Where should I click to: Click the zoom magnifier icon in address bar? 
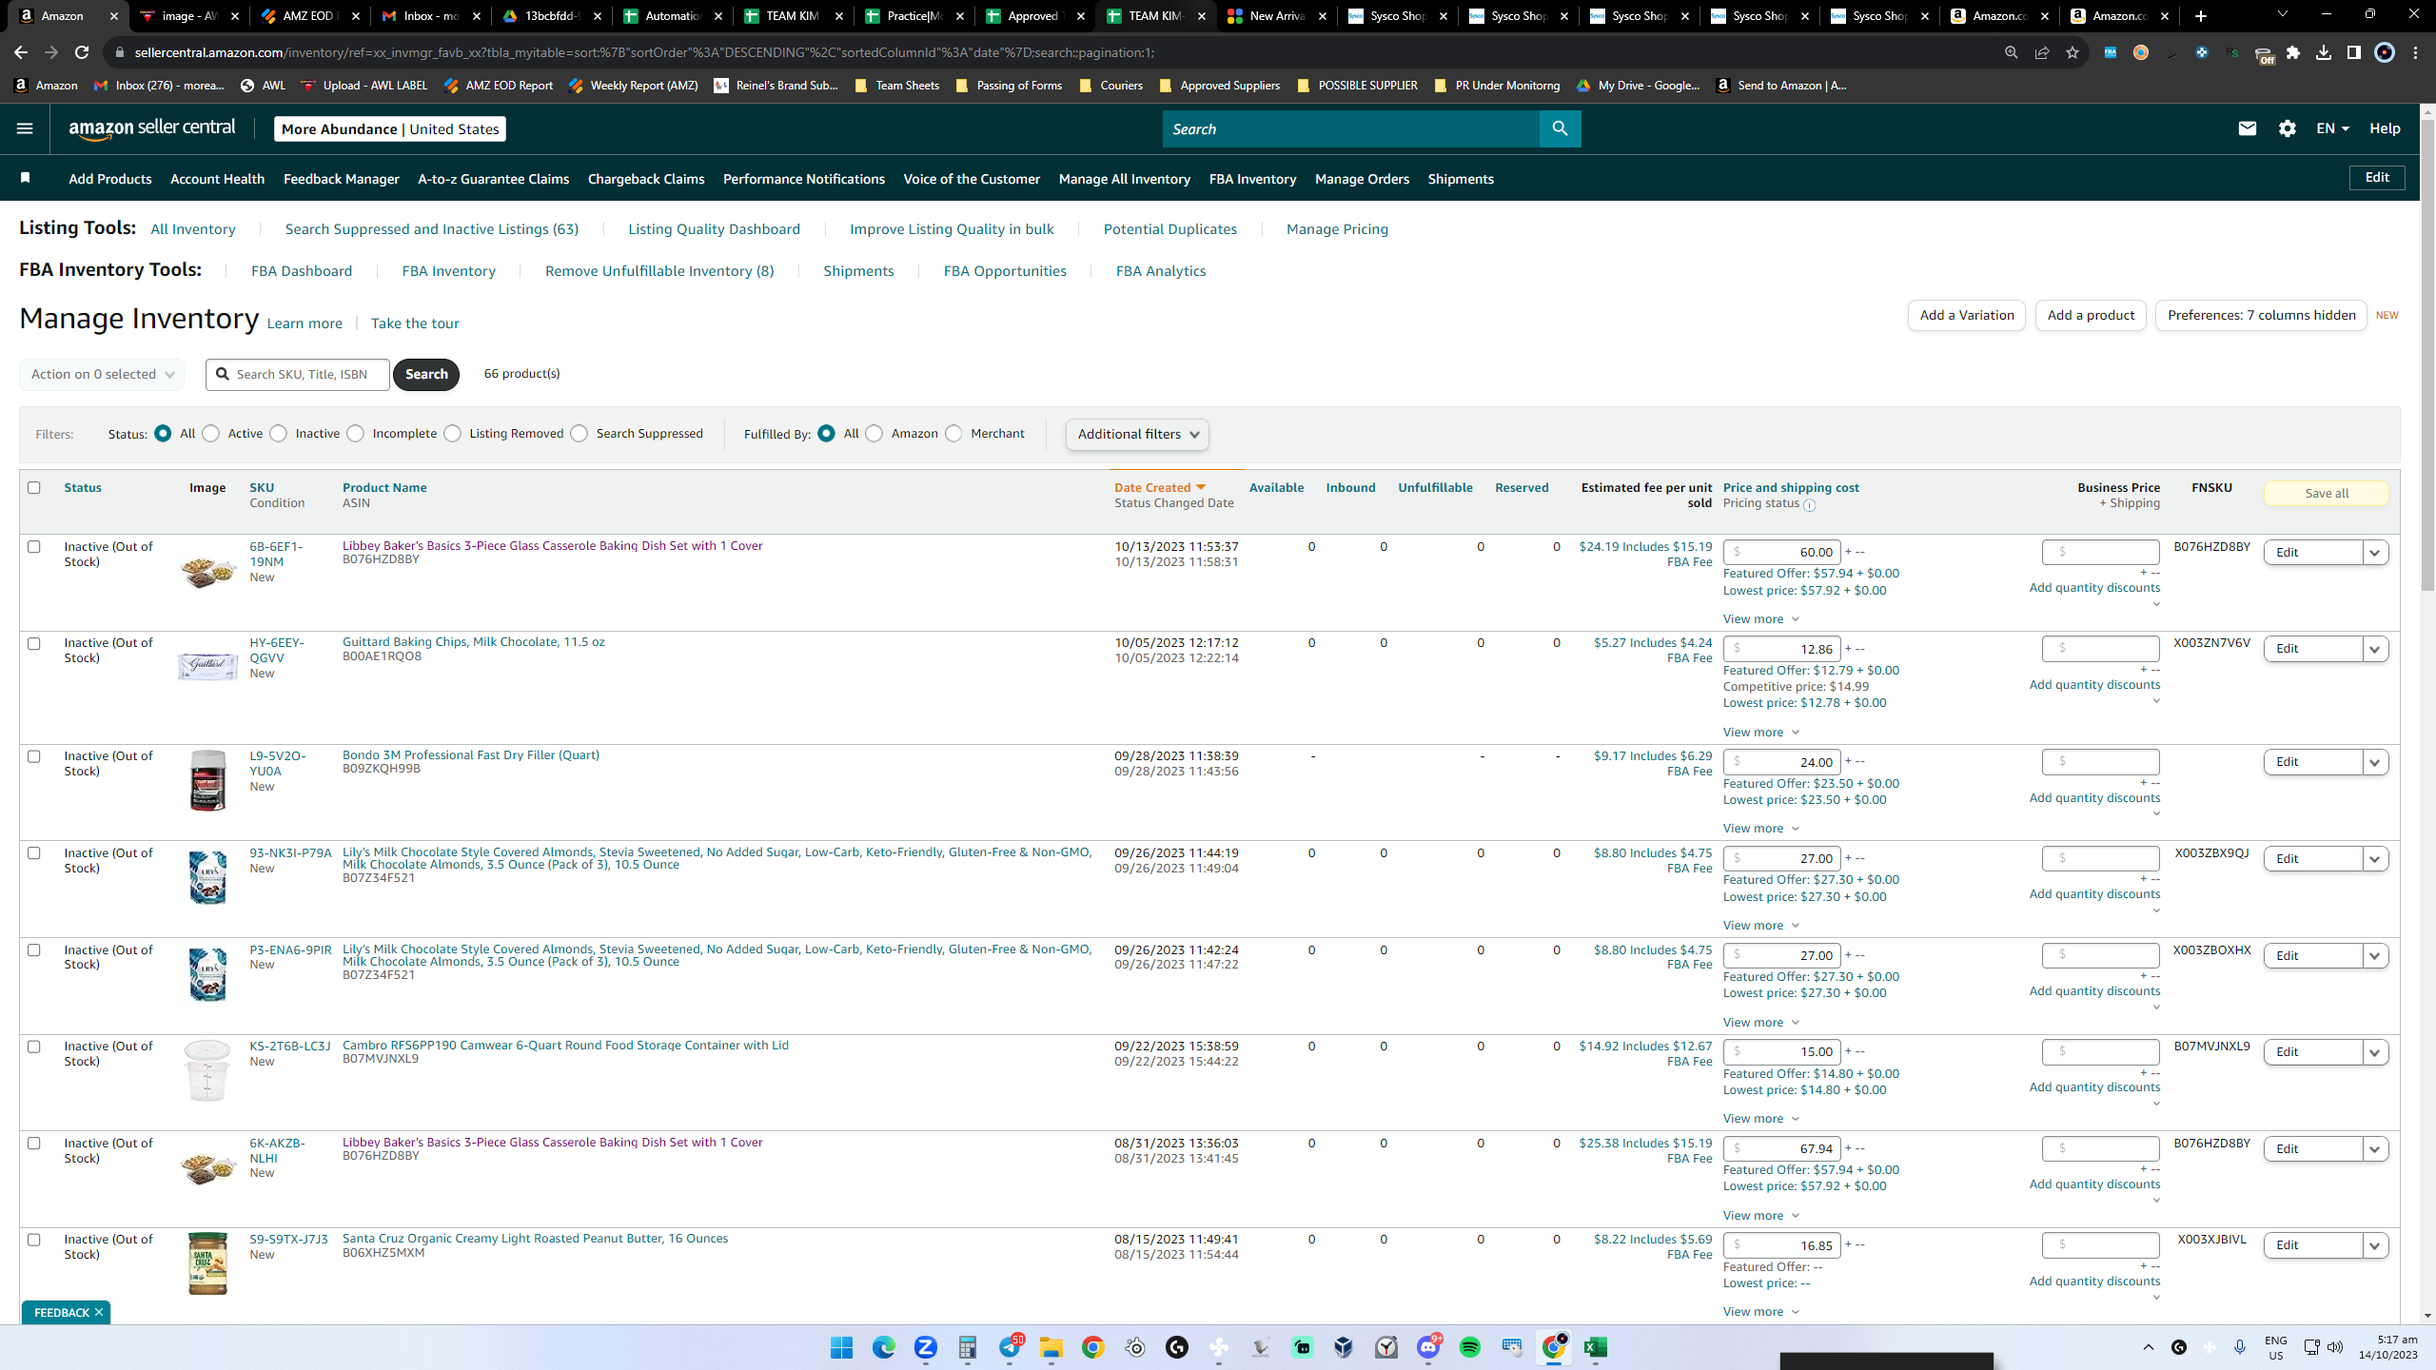(x=2012, y=52)
